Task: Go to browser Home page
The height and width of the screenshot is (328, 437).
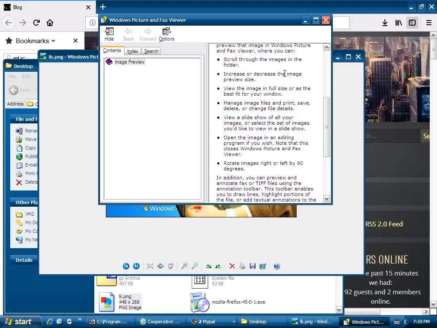Action: point(50,23)
